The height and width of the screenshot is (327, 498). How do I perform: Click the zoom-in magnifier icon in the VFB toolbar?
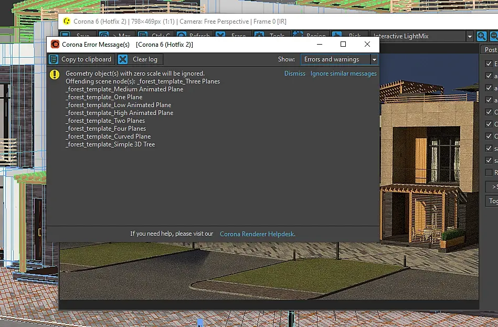(x=482, y=36)
